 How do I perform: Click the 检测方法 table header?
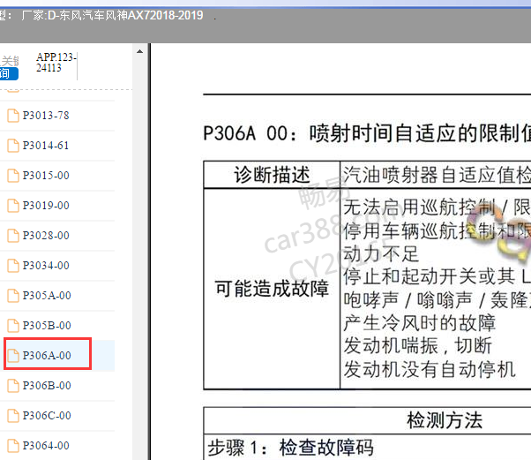(445, 420)
